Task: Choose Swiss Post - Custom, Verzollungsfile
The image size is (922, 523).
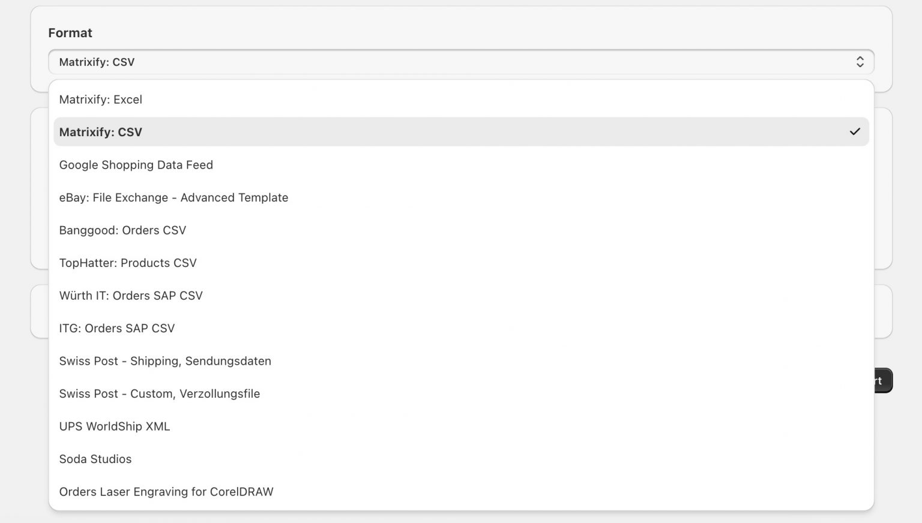Action: [160, 393]
